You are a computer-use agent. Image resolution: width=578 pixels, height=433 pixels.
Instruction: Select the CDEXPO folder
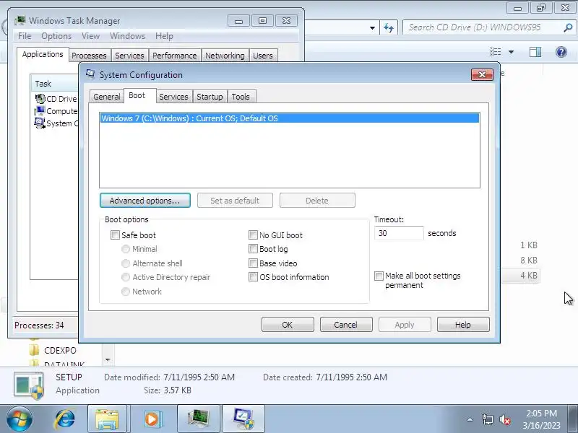pyautogui.click(x=53, y=350)
